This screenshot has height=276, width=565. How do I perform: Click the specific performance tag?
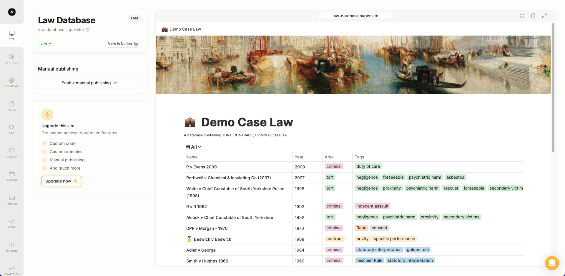[394, 239]
